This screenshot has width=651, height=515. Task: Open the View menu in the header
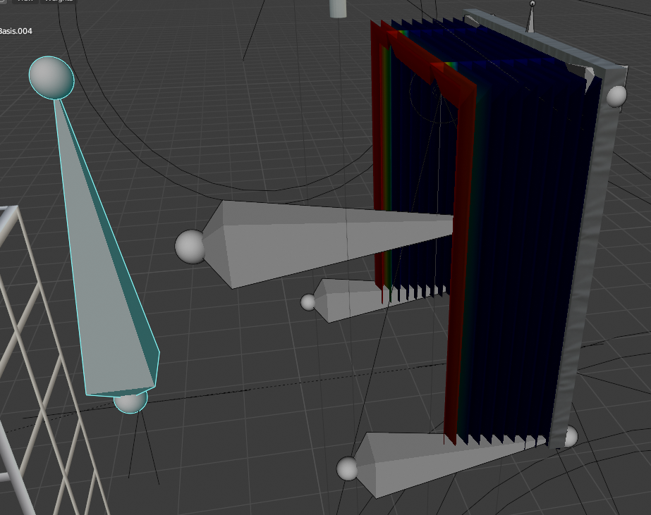[25, 1]
